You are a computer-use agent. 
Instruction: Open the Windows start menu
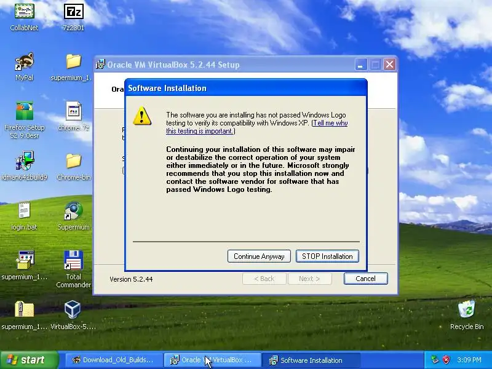pos(30,360)
